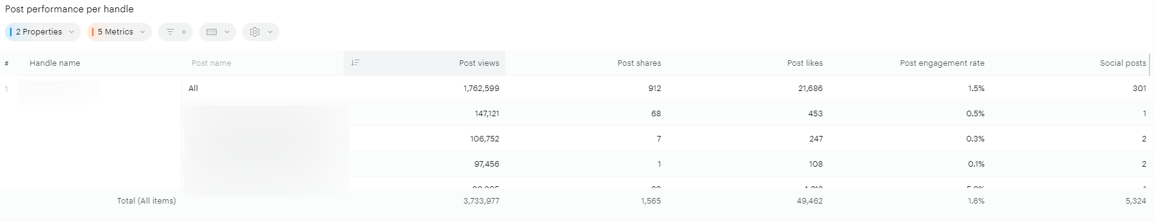Open the 5 Metrics selector
The width and height of the screenshot is (1155, 222).
tap(119, 32)
